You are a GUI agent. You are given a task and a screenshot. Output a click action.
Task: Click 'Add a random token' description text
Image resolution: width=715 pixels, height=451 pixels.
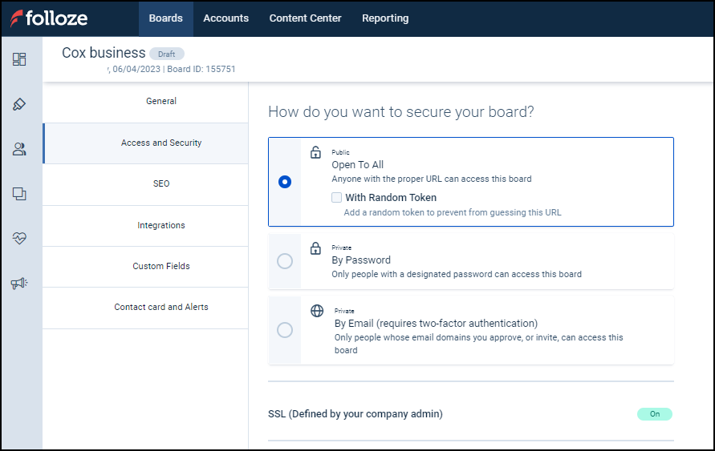point(453,212)
